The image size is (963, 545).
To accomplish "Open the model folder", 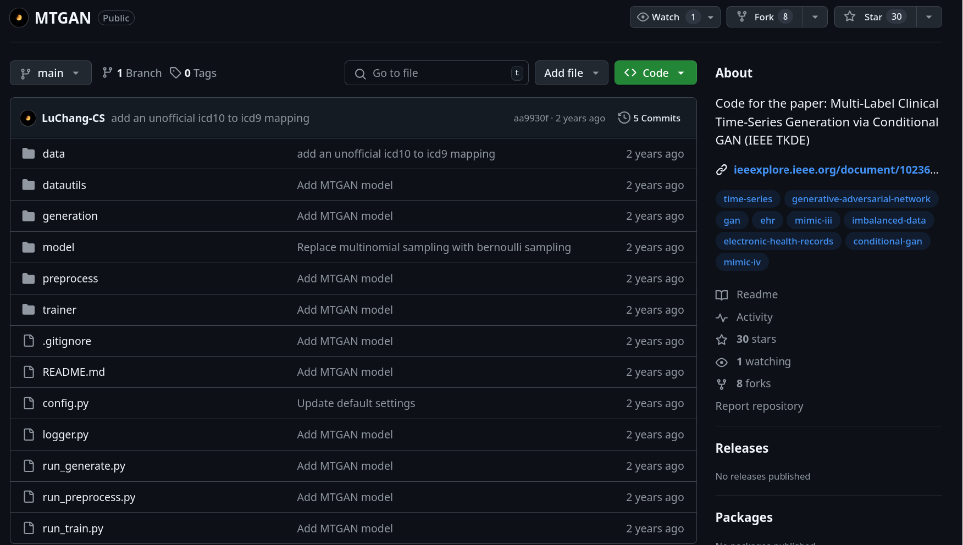I will (58, 247).
